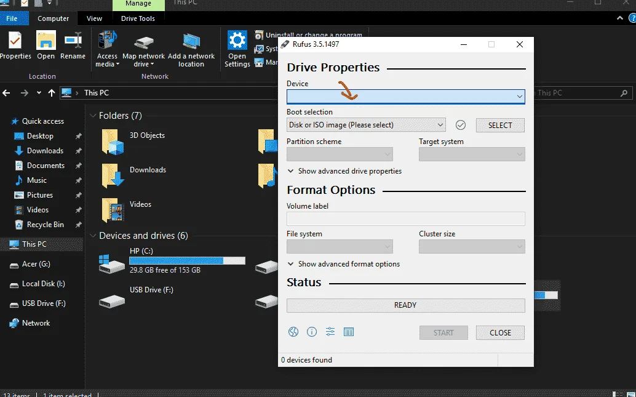Click SELECT button in Rufus
This screenshot has width=636, height=397.
pos(500,126)
